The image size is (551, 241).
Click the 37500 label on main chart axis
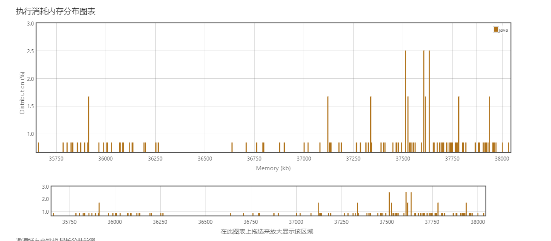point(403,159)
